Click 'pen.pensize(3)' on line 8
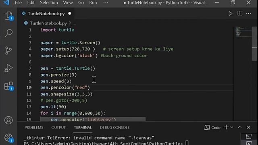 tap(58, 75)
